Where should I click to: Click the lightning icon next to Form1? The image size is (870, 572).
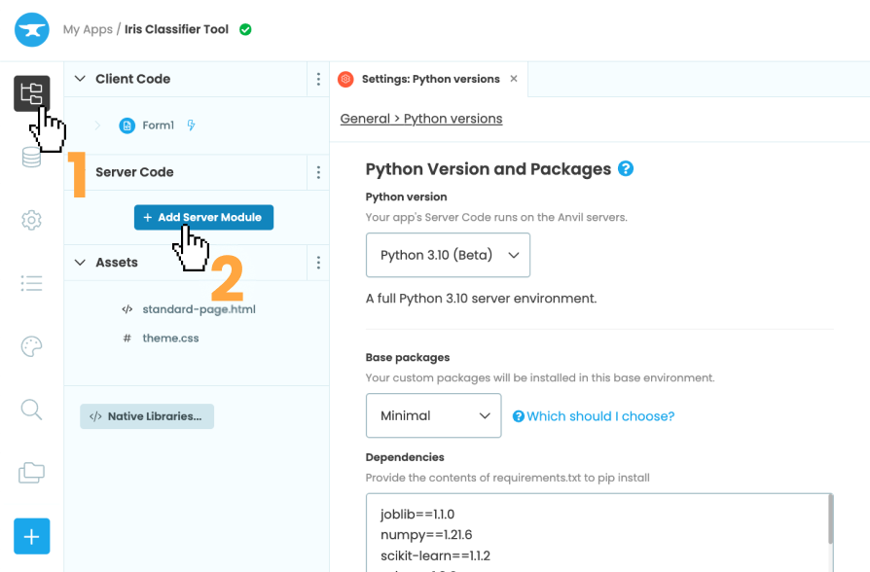point(191,125)
